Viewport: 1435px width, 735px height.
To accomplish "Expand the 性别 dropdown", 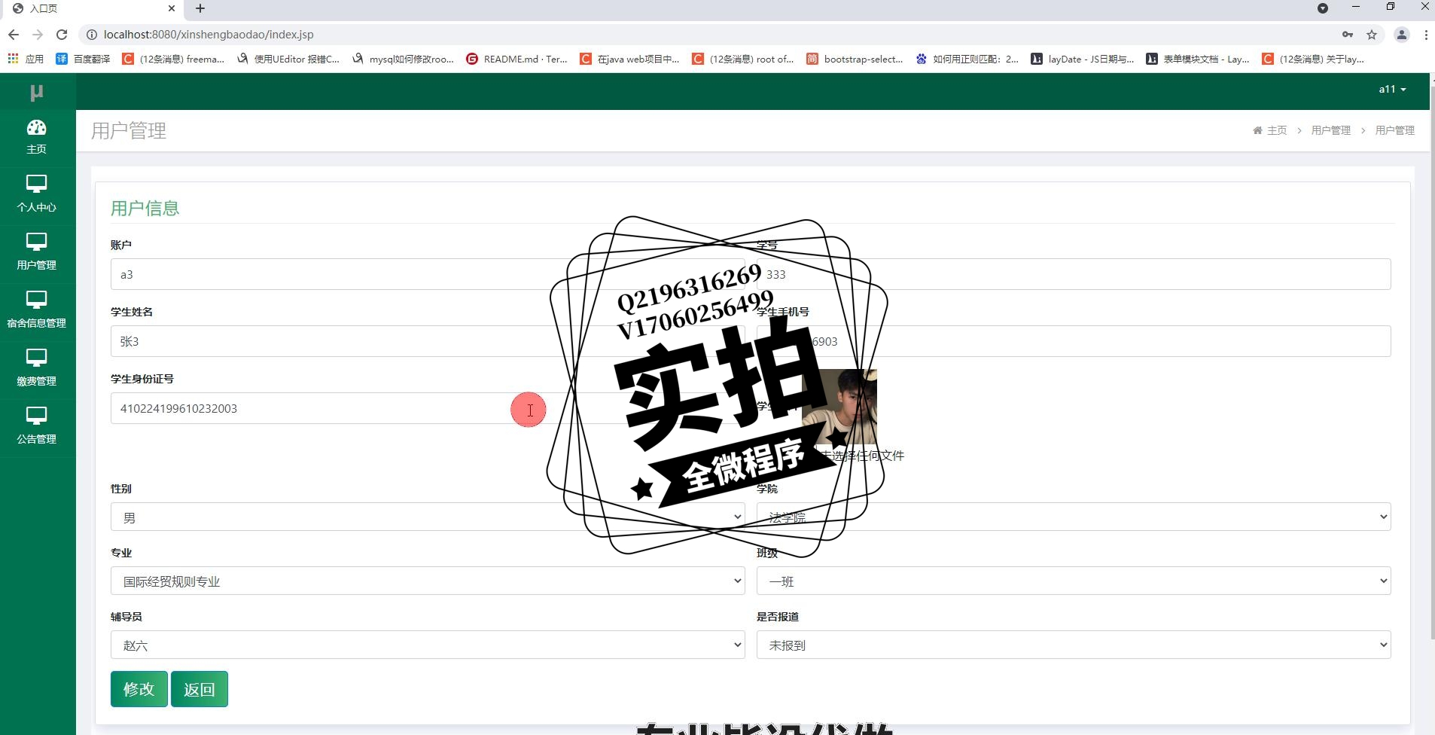I will (x=428, y=517).
